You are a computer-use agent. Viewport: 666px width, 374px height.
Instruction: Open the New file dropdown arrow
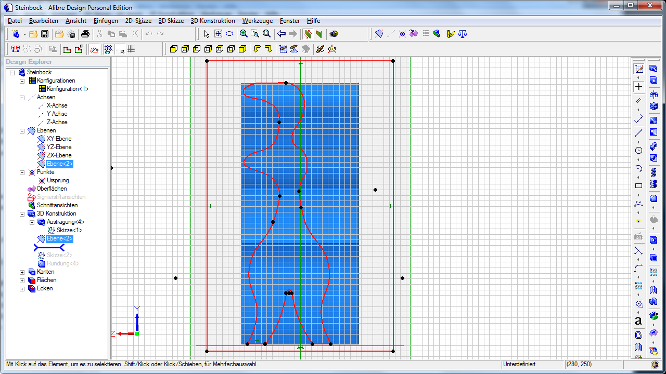pyautogui.click(x=24, y=34)
